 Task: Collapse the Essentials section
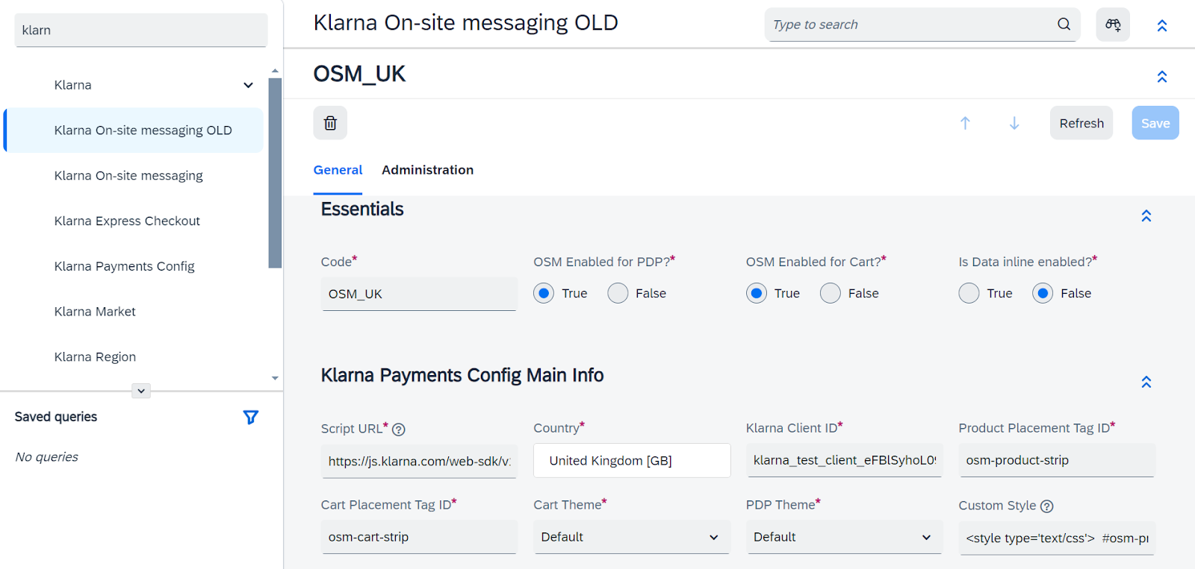pyautogui.click(x=1146, y=216)
